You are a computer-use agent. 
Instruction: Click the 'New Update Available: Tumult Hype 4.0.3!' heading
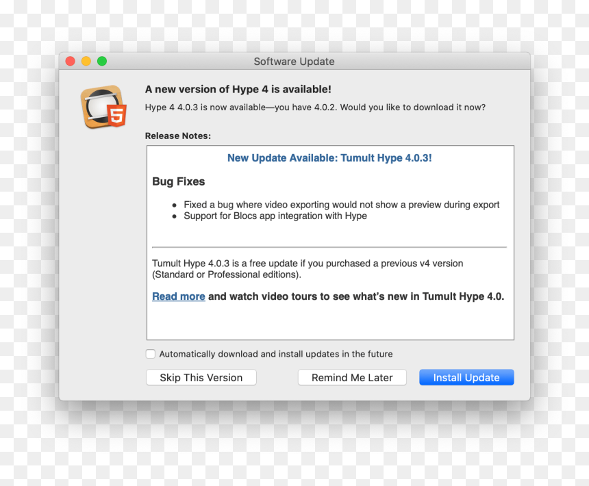[329, 158]
